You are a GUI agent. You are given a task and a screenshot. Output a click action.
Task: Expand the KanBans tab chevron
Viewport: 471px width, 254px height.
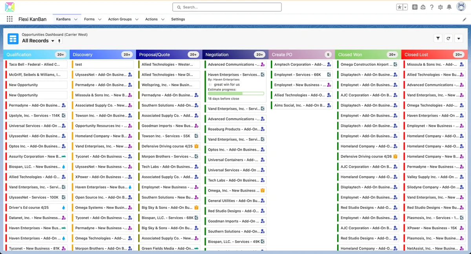[76, 19]
